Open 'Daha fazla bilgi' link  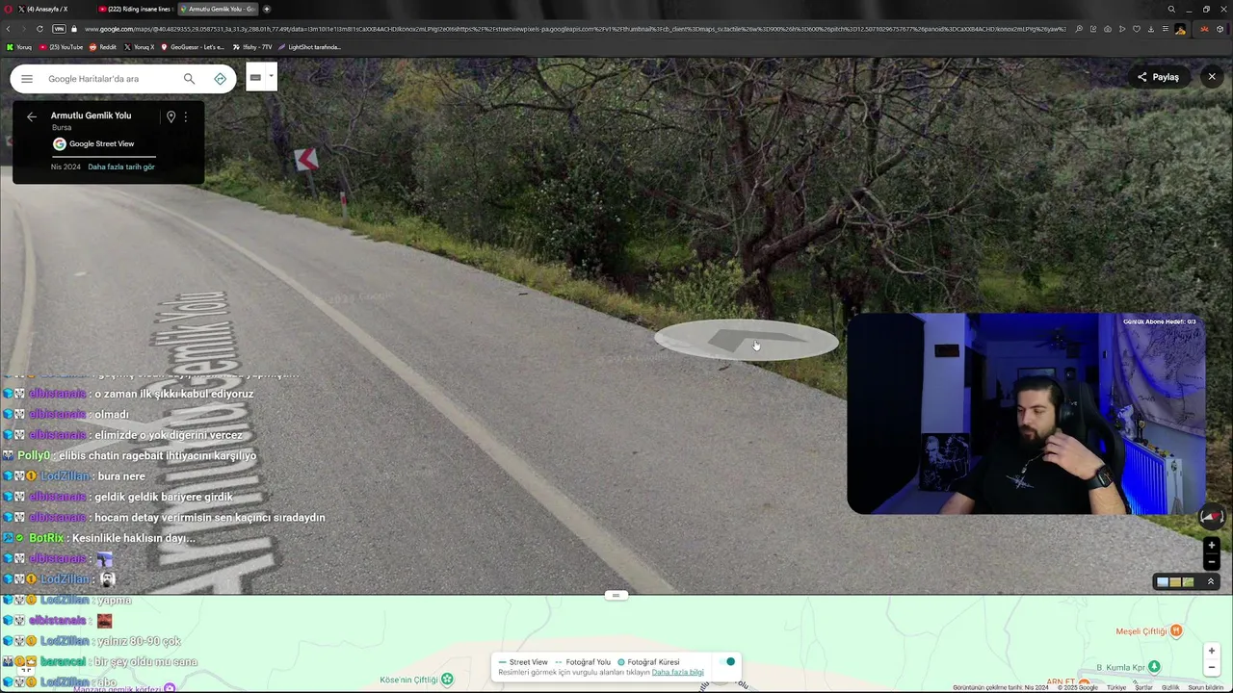[x=677, y=672]
